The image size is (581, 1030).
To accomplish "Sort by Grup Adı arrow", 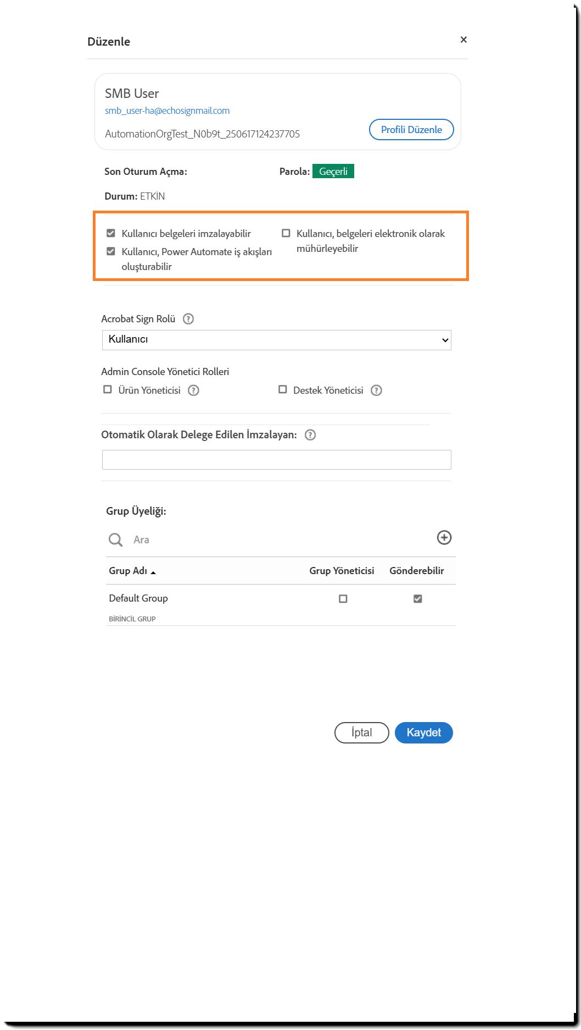I will click(x=153, y=572).
